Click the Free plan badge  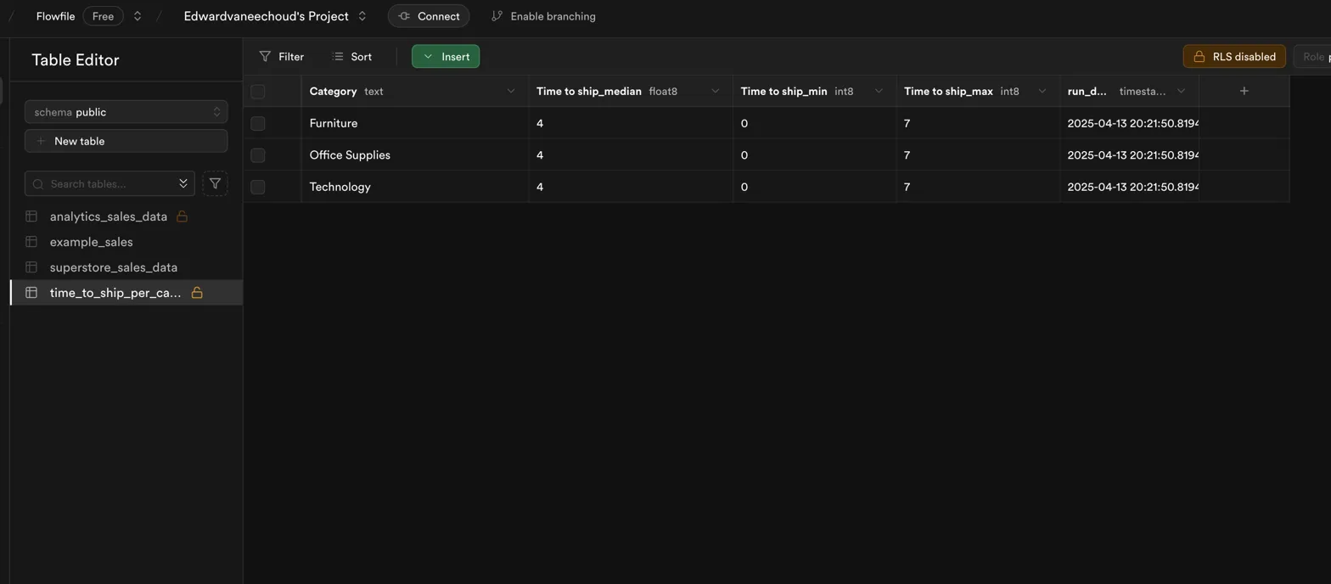click(x=103, y=16)
